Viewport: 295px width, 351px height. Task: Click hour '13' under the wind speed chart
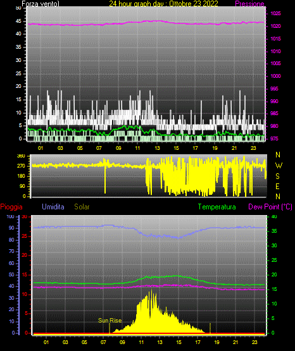click(157, 148)
